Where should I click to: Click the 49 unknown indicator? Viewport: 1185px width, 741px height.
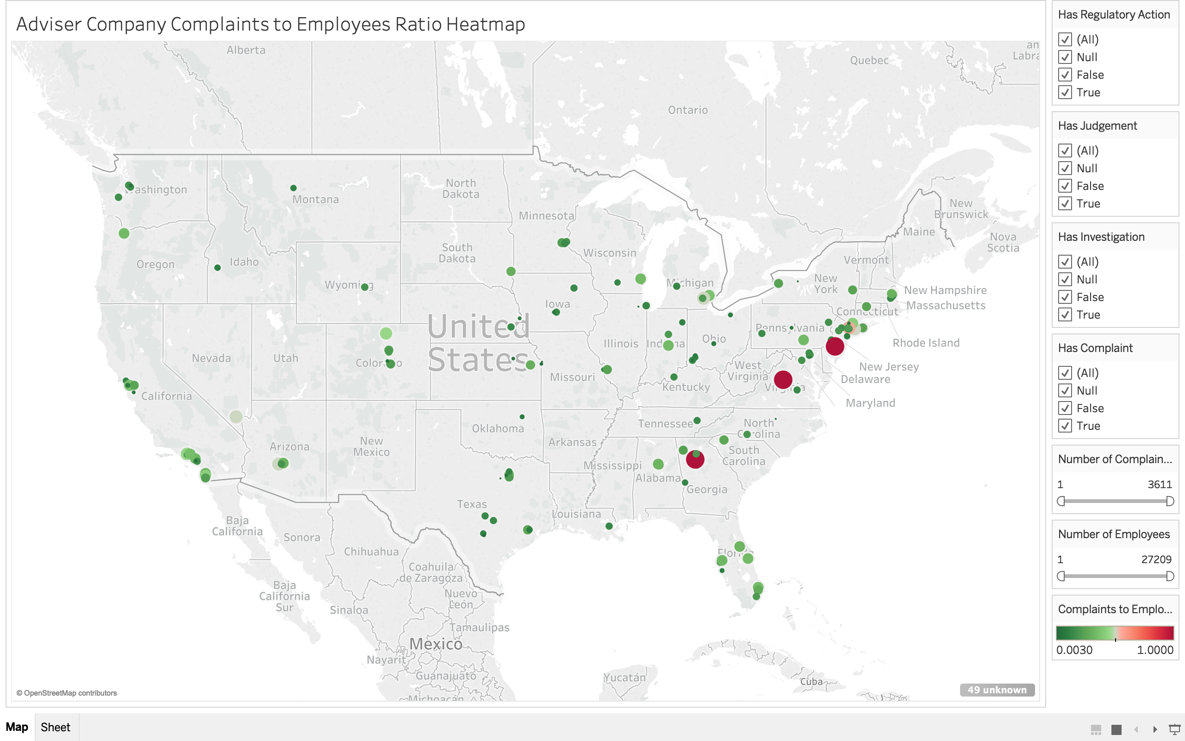point(997,690)
